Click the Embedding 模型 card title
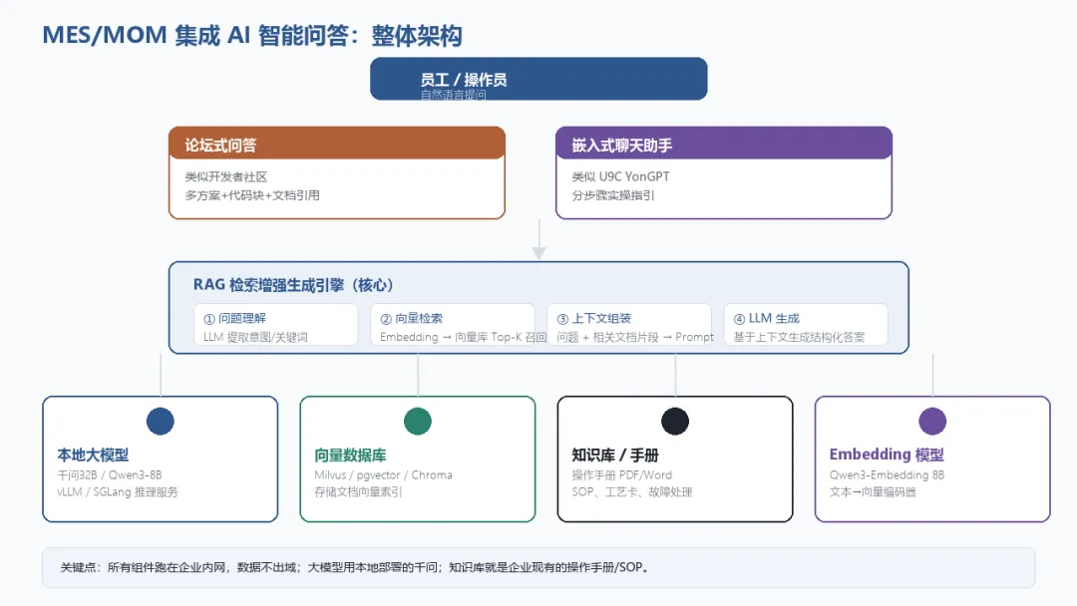The image size is (1077, 606). [887, 454]
